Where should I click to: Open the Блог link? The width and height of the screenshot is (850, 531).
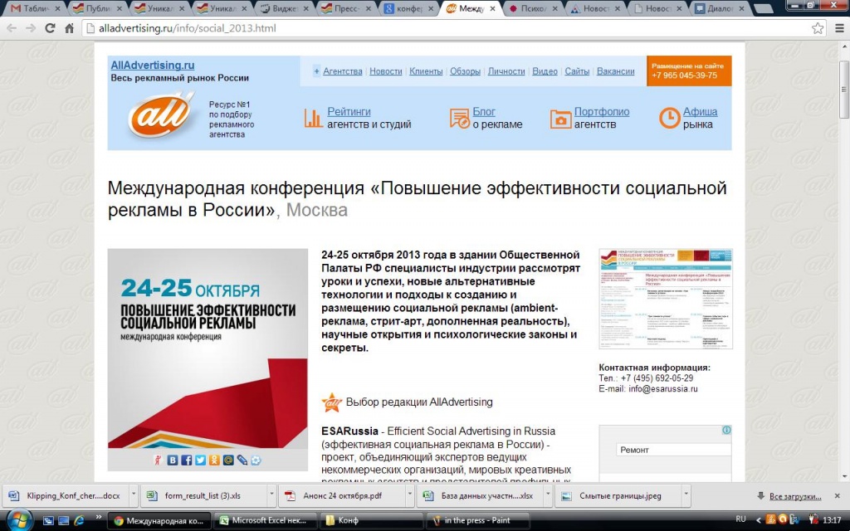(x=484, y=112)
